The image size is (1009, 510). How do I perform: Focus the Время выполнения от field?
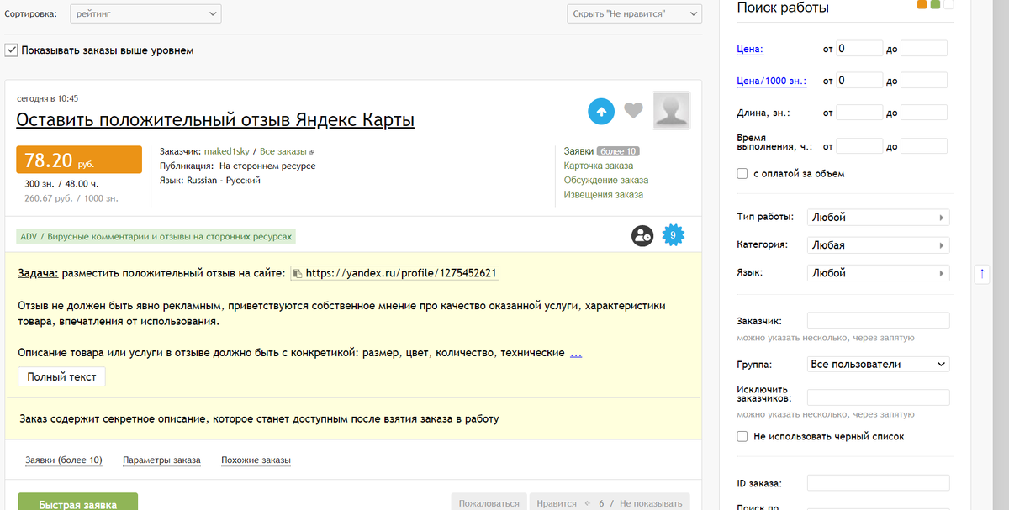pos(859,146)
